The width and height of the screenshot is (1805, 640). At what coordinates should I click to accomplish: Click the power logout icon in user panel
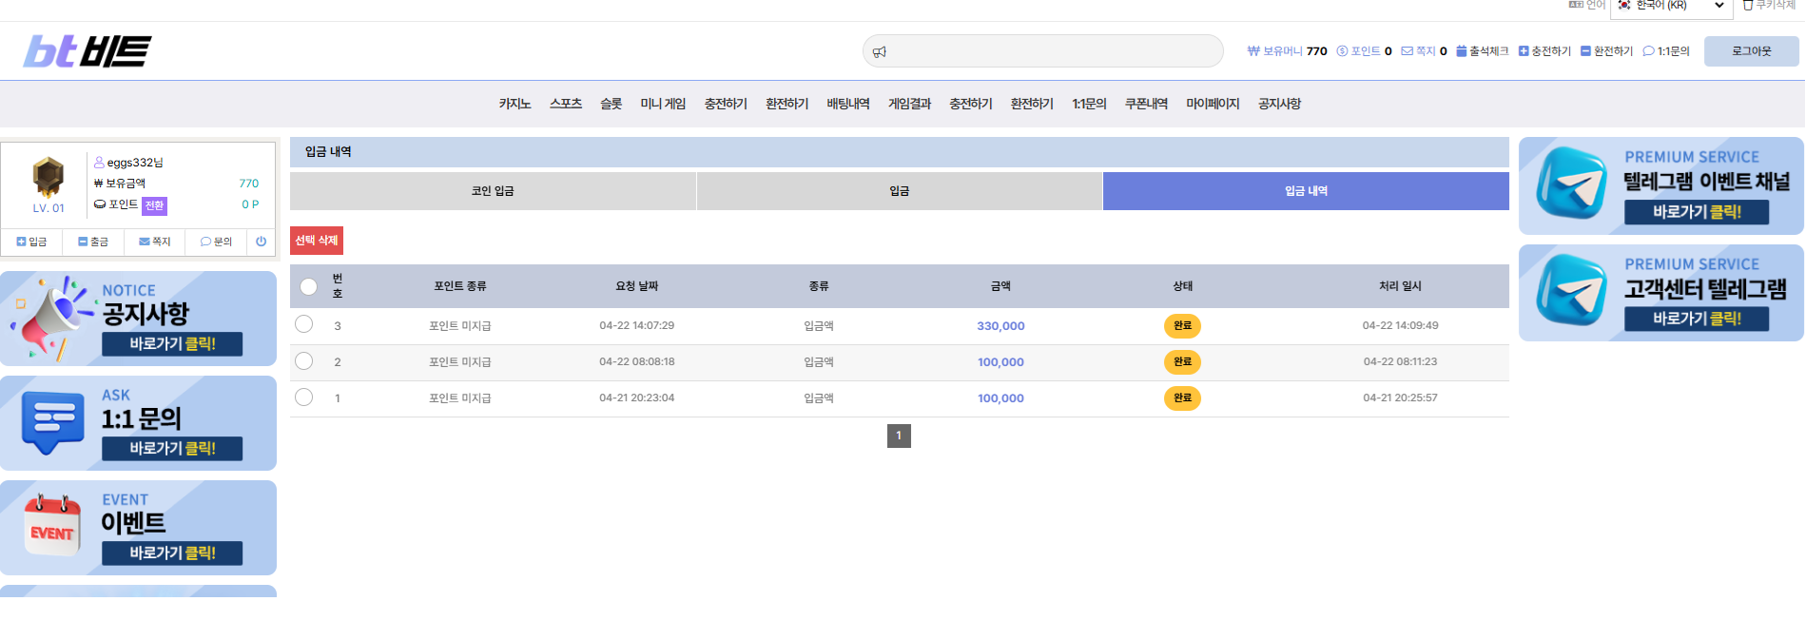[262, 242]
